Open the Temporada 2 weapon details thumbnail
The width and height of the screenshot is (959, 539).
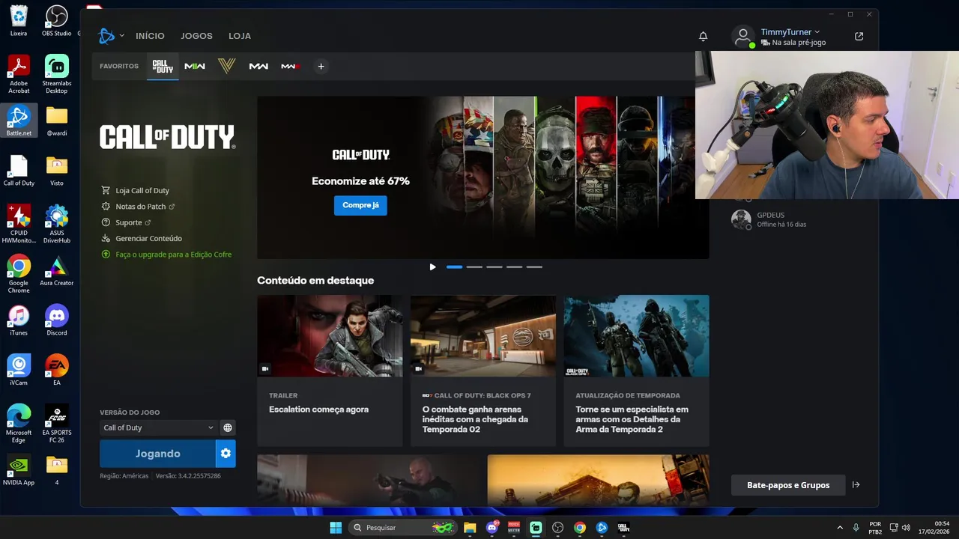pyautogui.click(x=637, y=336)
